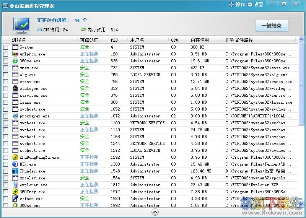This screenshot has width=306, height=218.
Task: Click the vertical scrollbar thumb
Action: tap(301, 84)
